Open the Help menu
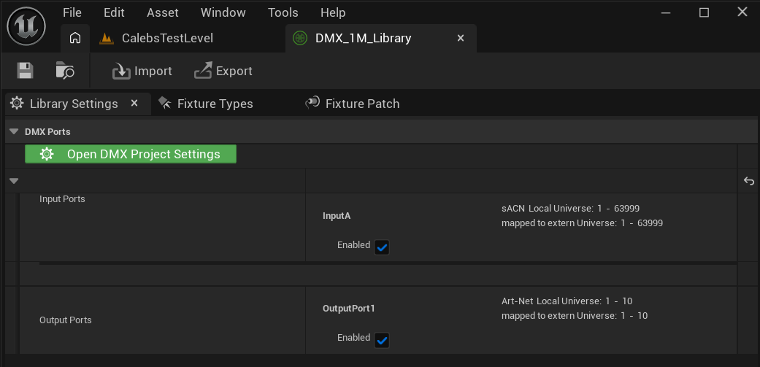 click(333, 12)
